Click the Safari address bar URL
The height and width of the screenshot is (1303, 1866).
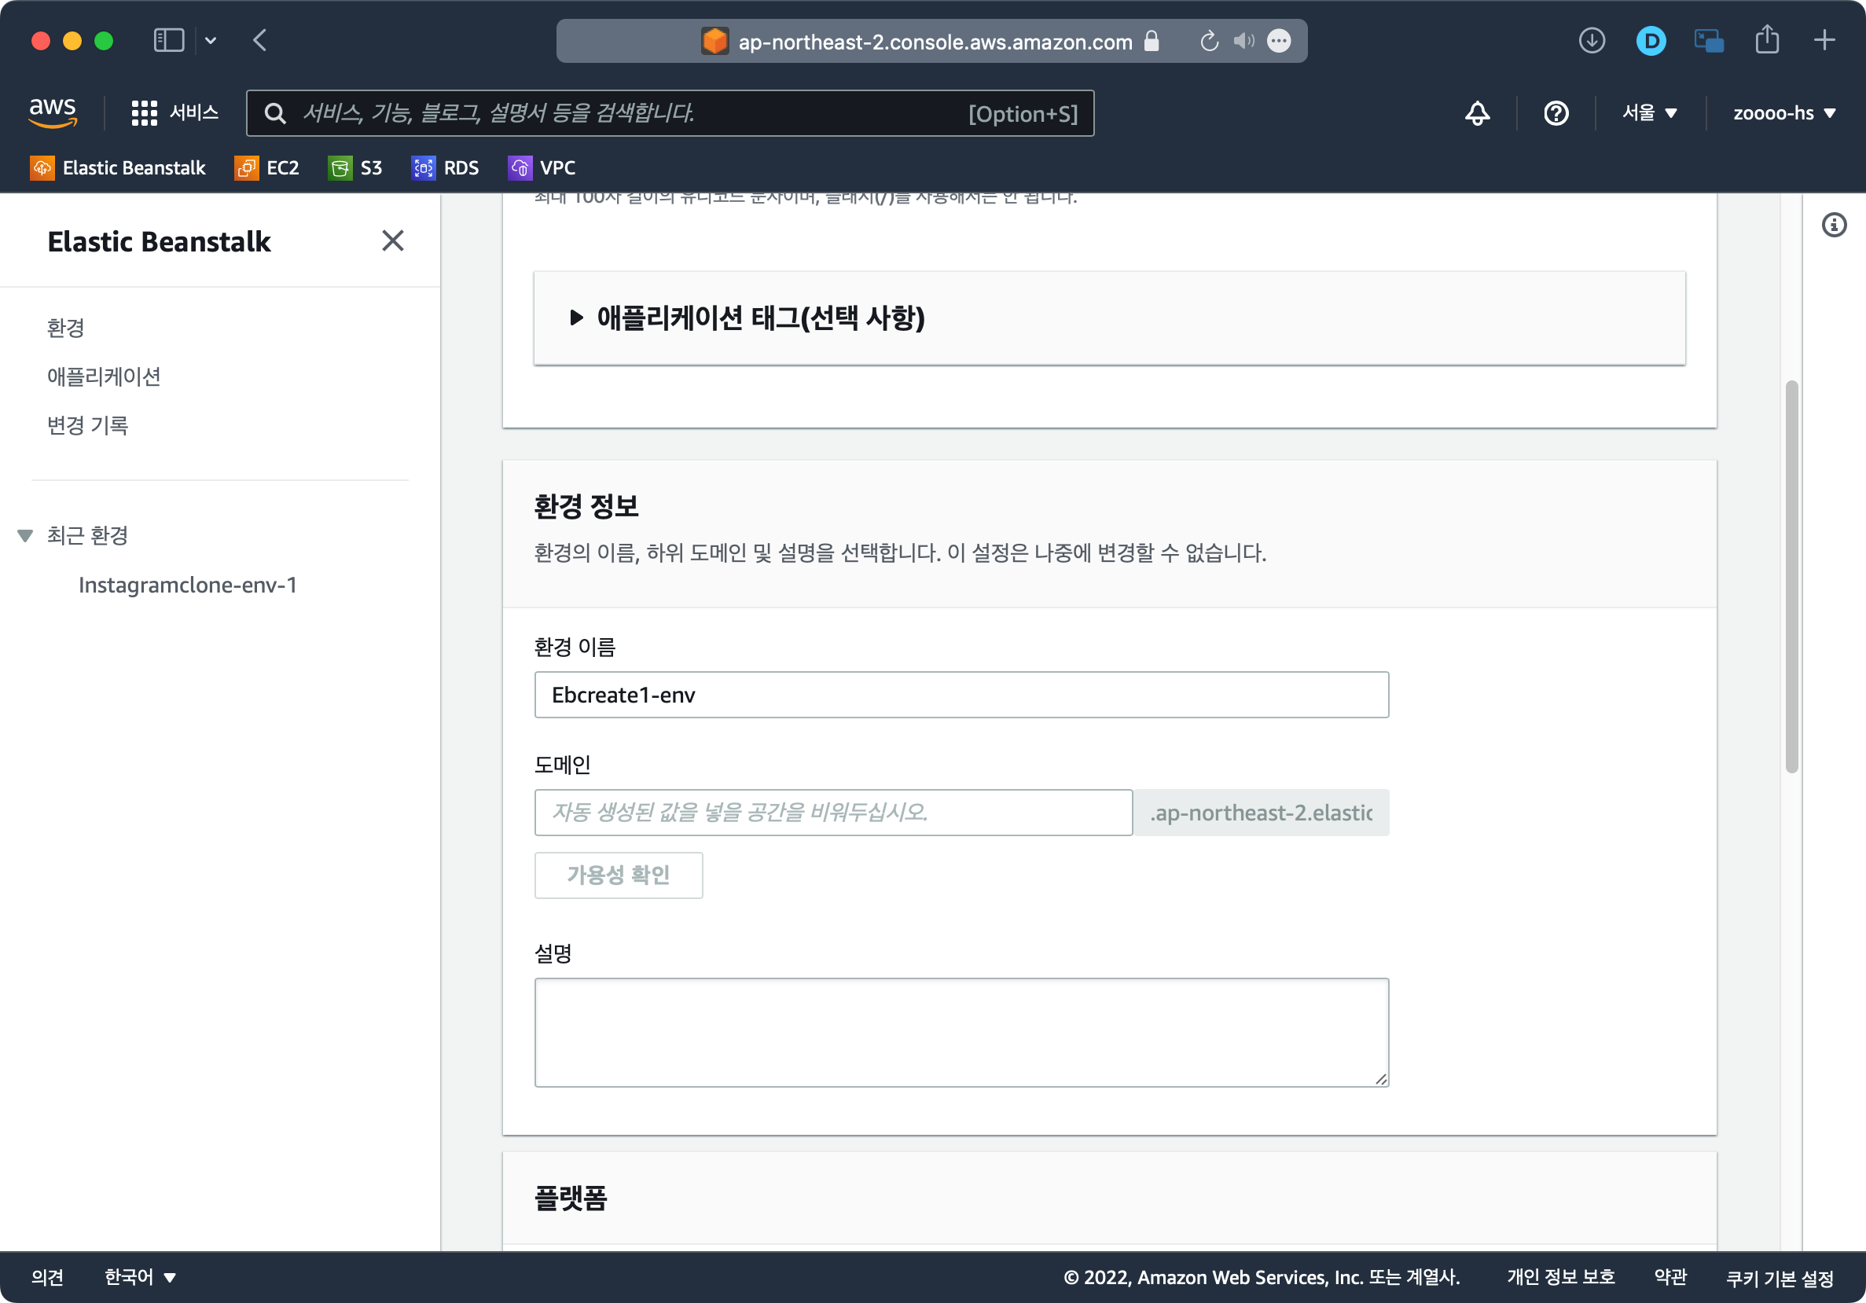(x=935, y=41)
